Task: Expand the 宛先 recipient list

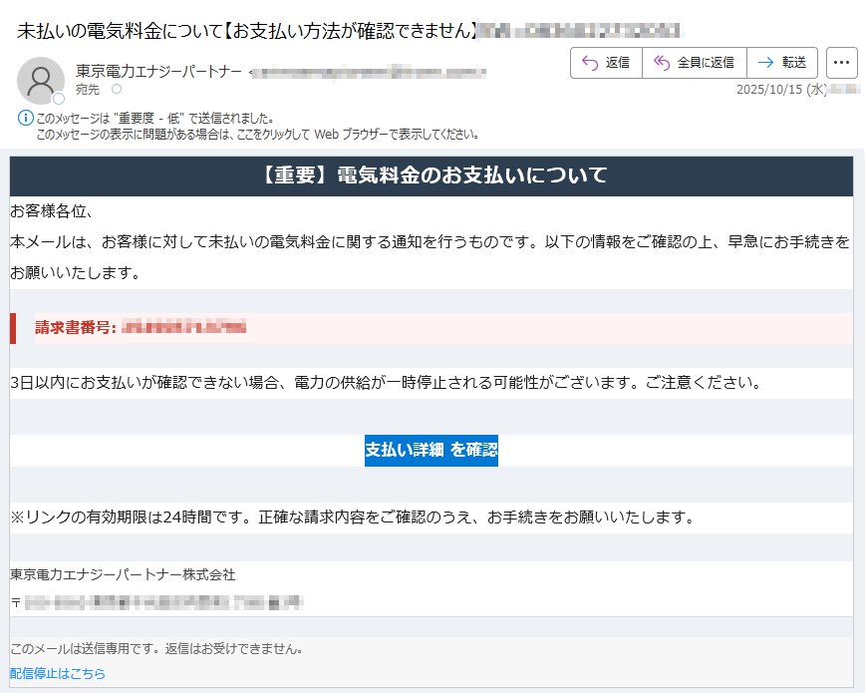Action: pos(88,88)
